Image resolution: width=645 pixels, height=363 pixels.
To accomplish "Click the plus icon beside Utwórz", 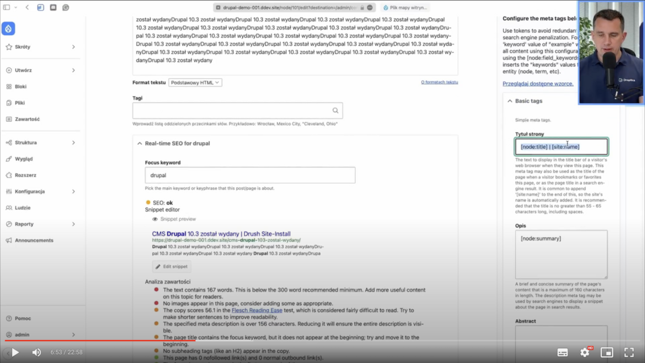I will click(9, 71).
